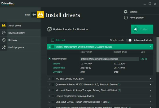
Task: Open Install drivers sidebar item
Action: (20, 26)
